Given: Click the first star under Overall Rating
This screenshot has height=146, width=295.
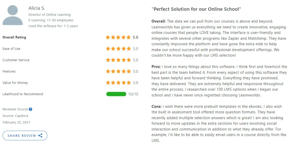Looking at the screenshot, I should pyautogui.click(x=108, y=37).
